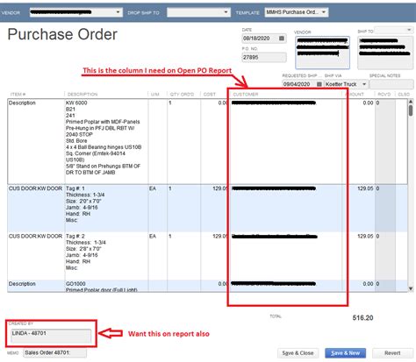
Task: Click customer cell of Tag #: 2 row
Action: (x=285, y=256)
